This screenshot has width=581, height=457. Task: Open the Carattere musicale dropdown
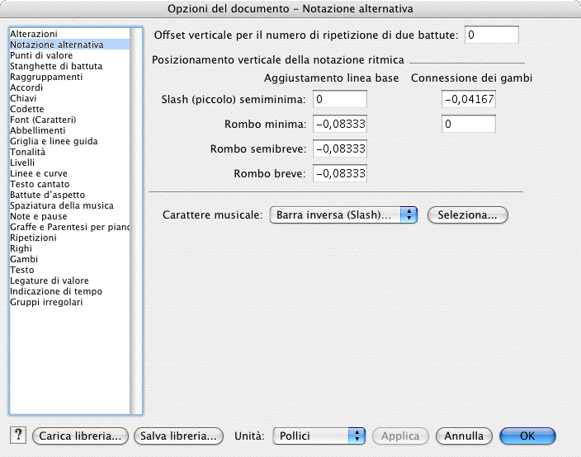tap(344, 214)
